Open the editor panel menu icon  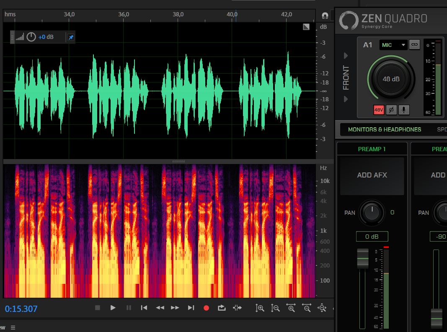(13, 327)
